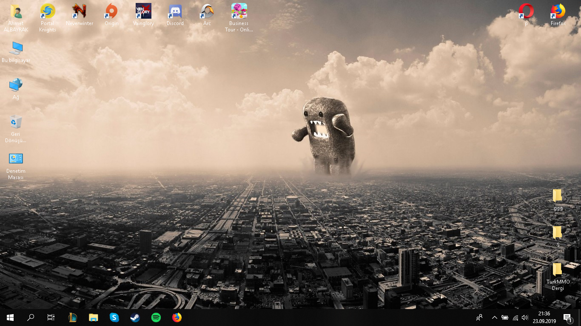Open Steam from the taskbar

click(135, 318)
